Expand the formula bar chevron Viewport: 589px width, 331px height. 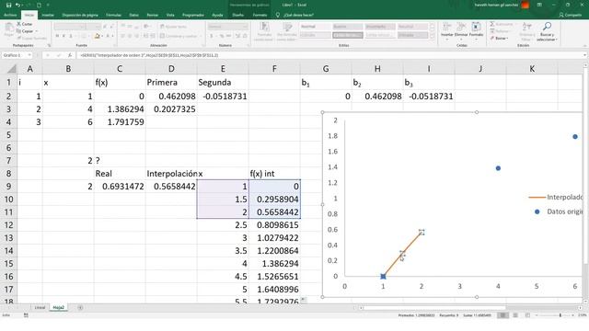coord(585,55)
